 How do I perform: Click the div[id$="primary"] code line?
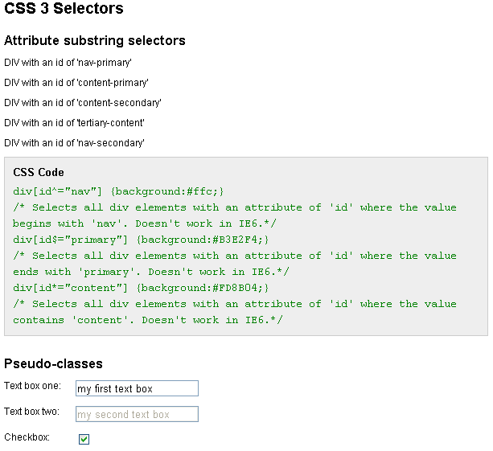tap(141, 240)
